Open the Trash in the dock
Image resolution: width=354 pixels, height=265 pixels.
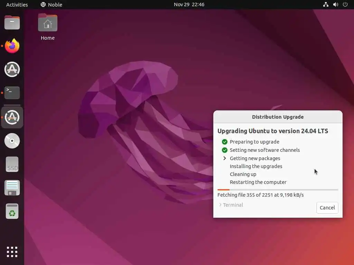[x=12, y=212]
